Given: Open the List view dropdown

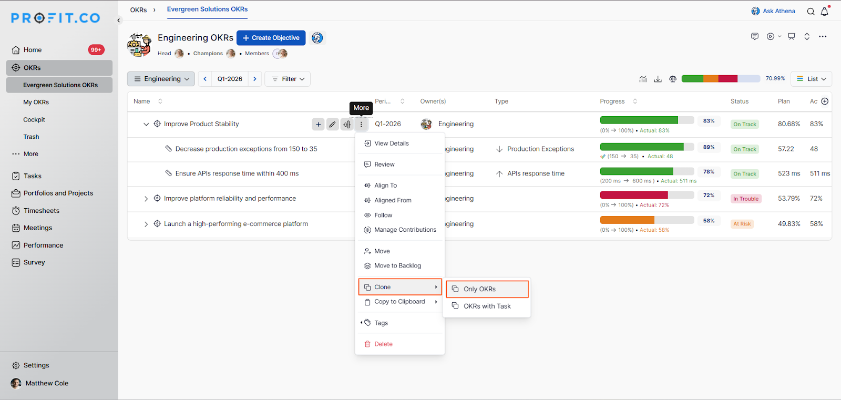Looking at the screenshot, I should (x=811, y=79).
